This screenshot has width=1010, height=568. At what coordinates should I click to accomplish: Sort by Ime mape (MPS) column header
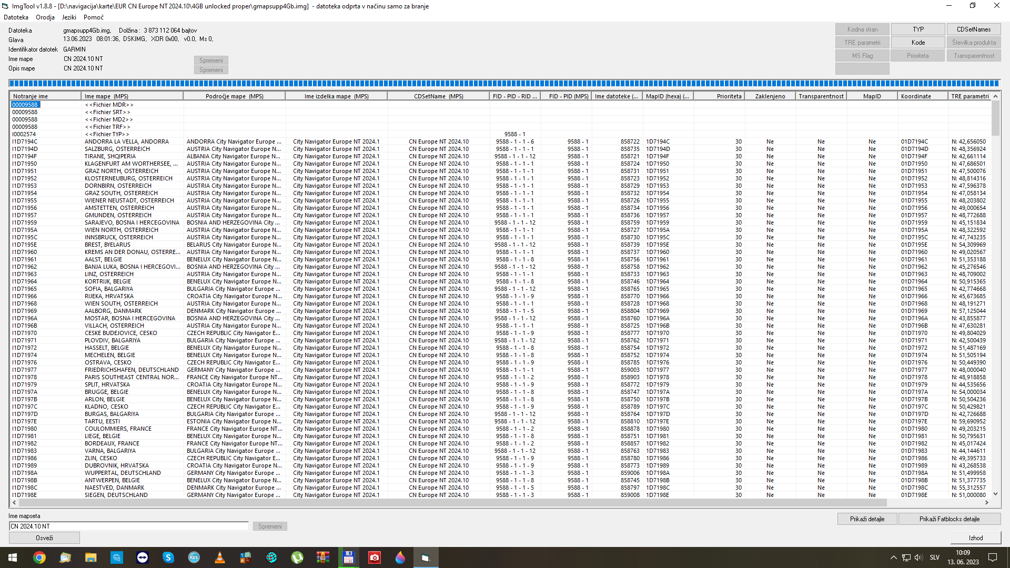tap(132, 96)
